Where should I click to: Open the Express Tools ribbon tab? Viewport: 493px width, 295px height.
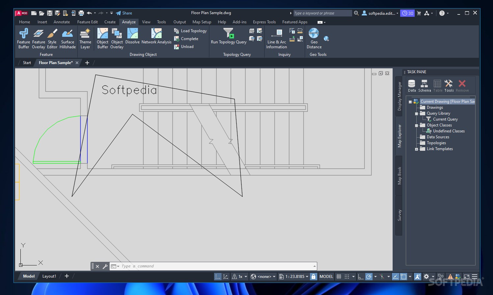tap(264, 22)
